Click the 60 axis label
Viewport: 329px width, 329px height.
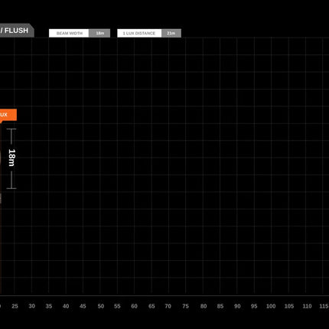pos(134,306)
